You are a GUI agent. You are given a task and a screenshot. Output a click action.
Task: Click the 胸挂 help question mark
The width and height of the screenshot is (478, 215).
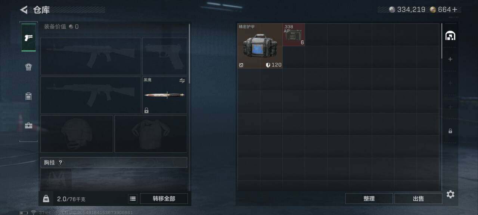[x=60, y=162]
